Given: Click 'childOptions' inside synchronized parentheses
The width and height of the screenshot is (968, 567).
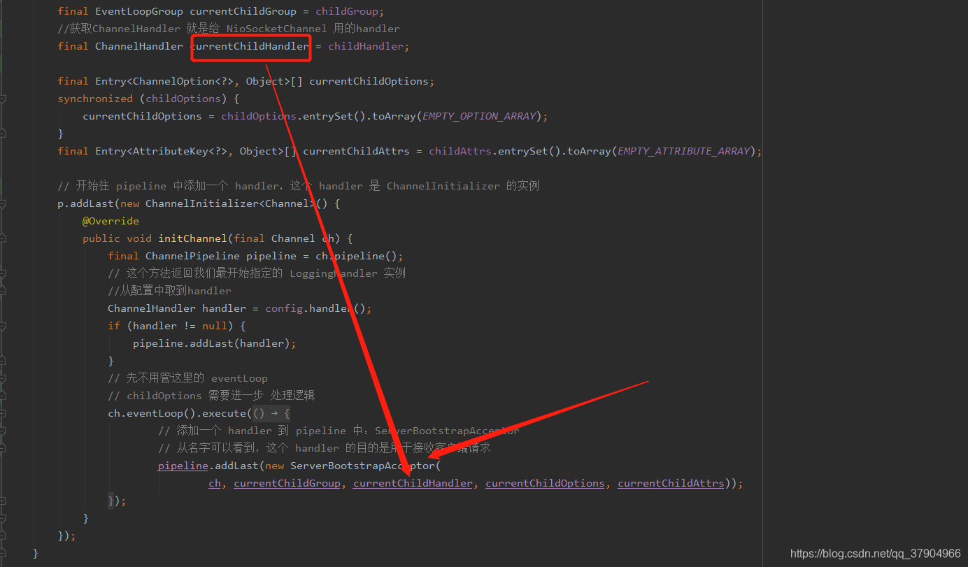Looking at the screenshot, I should (183, 99).
